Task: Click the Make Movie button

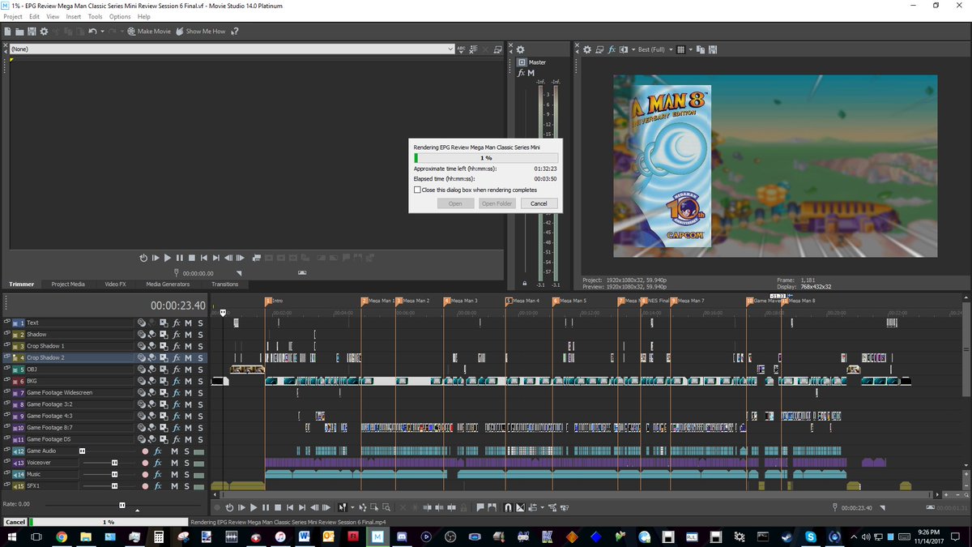Action: coord(149,31)
